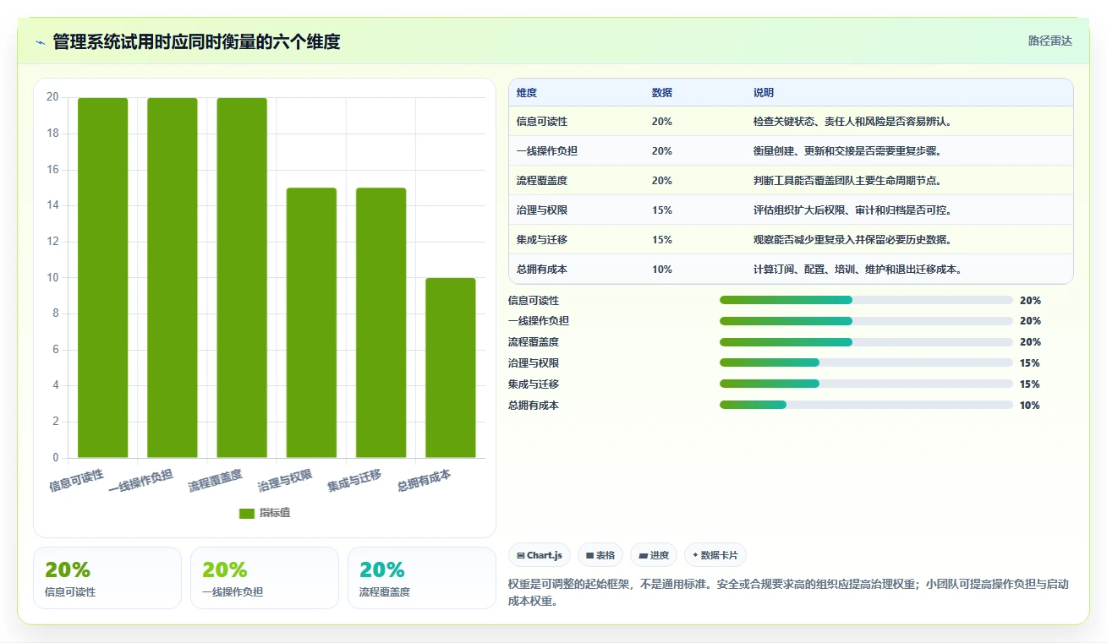Click the 信息可读性 bar in chart
Screen dimensions: 1107x643
[103, 278]
